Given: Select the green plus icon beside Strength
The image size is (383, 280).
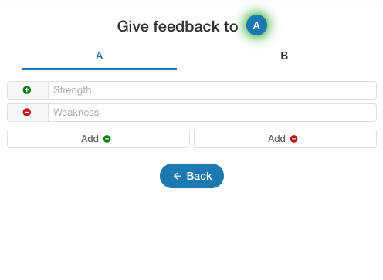Looking at the screenshot, I should pos(27,90).
